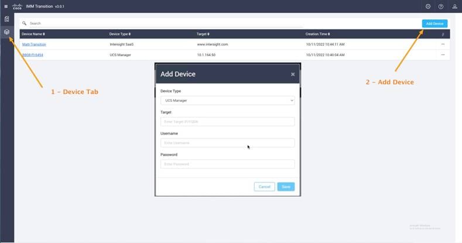Select the 'www.intersight.com' target cell

[x=213, y=45]
